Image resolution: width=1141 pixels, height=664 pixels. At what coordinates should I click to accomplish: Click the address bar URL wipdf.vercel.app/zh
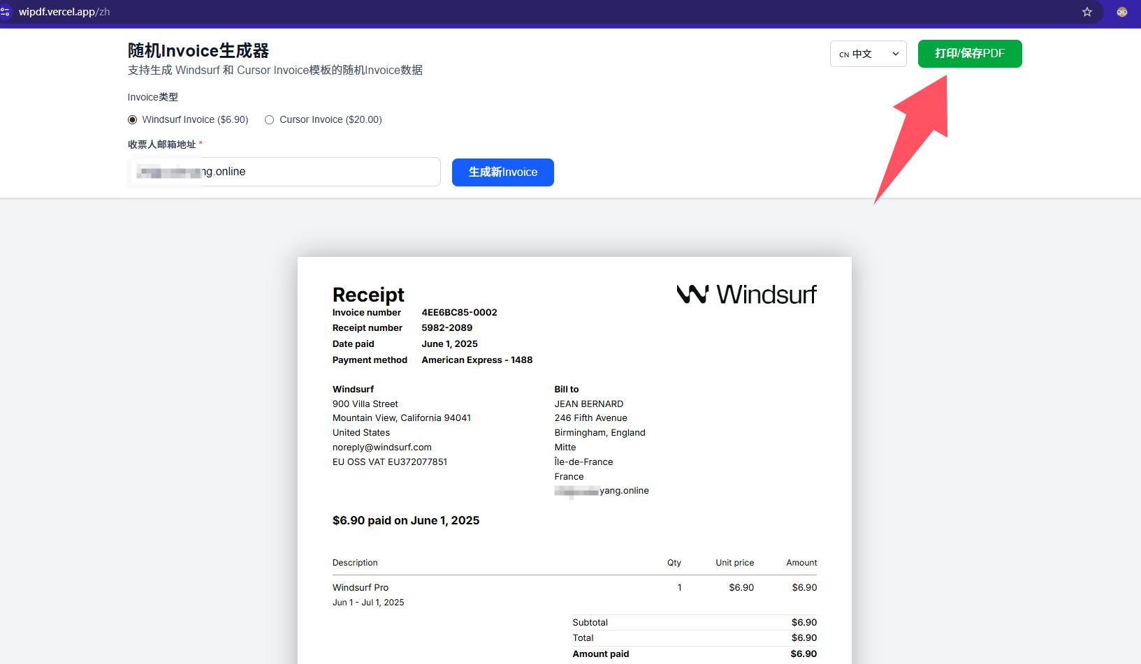click(x=64, y=12)
